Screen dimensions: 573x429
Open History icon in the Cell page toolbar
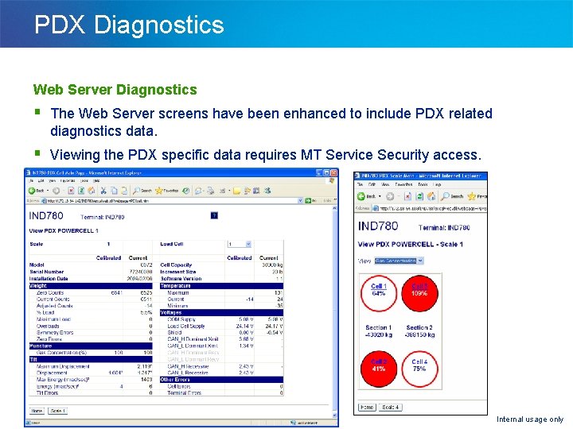[x=186, y=191]
